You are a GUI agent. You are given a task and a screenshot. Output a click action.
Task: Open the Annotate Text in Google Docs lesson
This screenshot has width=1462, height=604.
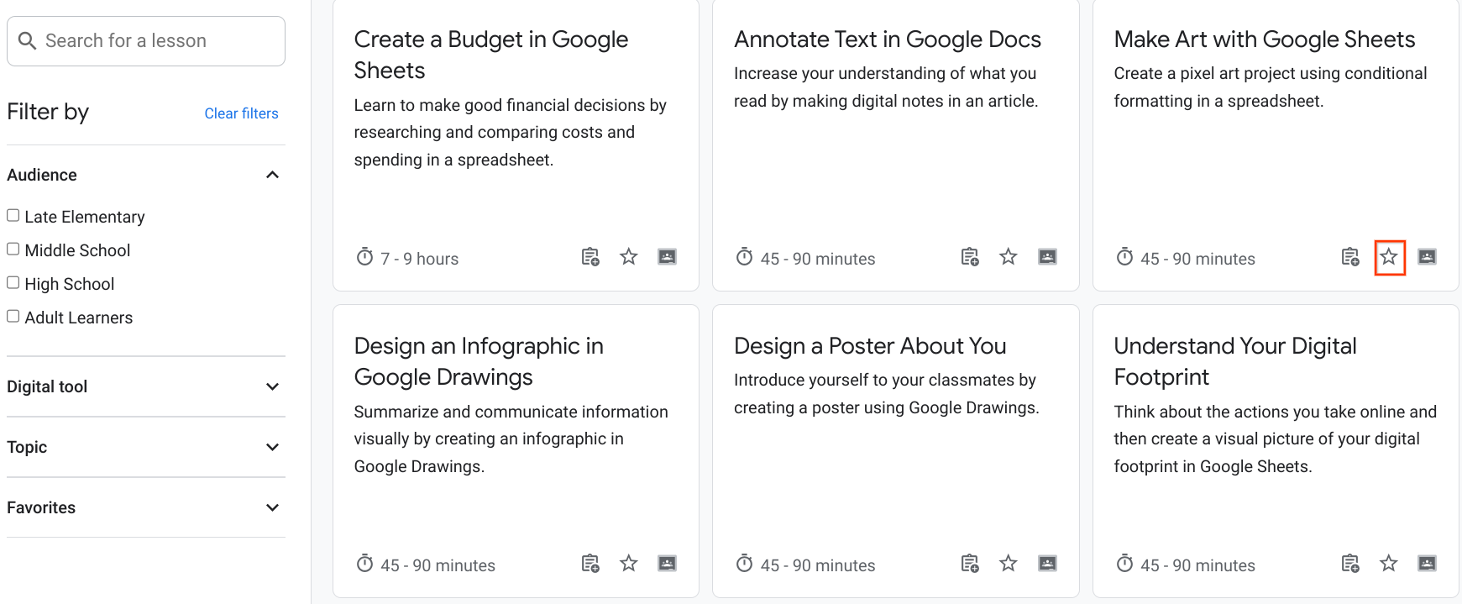click(x=888, y=39)
